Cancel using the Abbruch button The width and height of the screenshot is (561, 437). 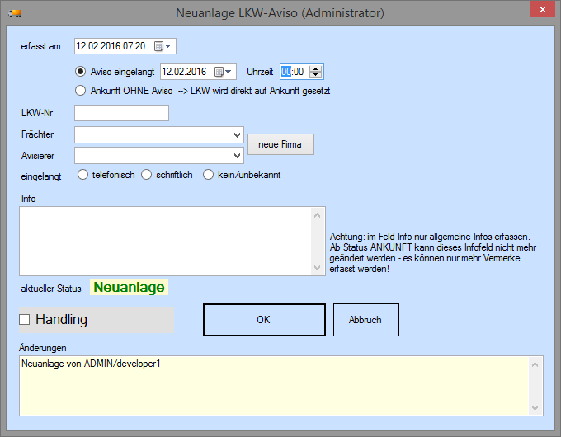(365, 320)
